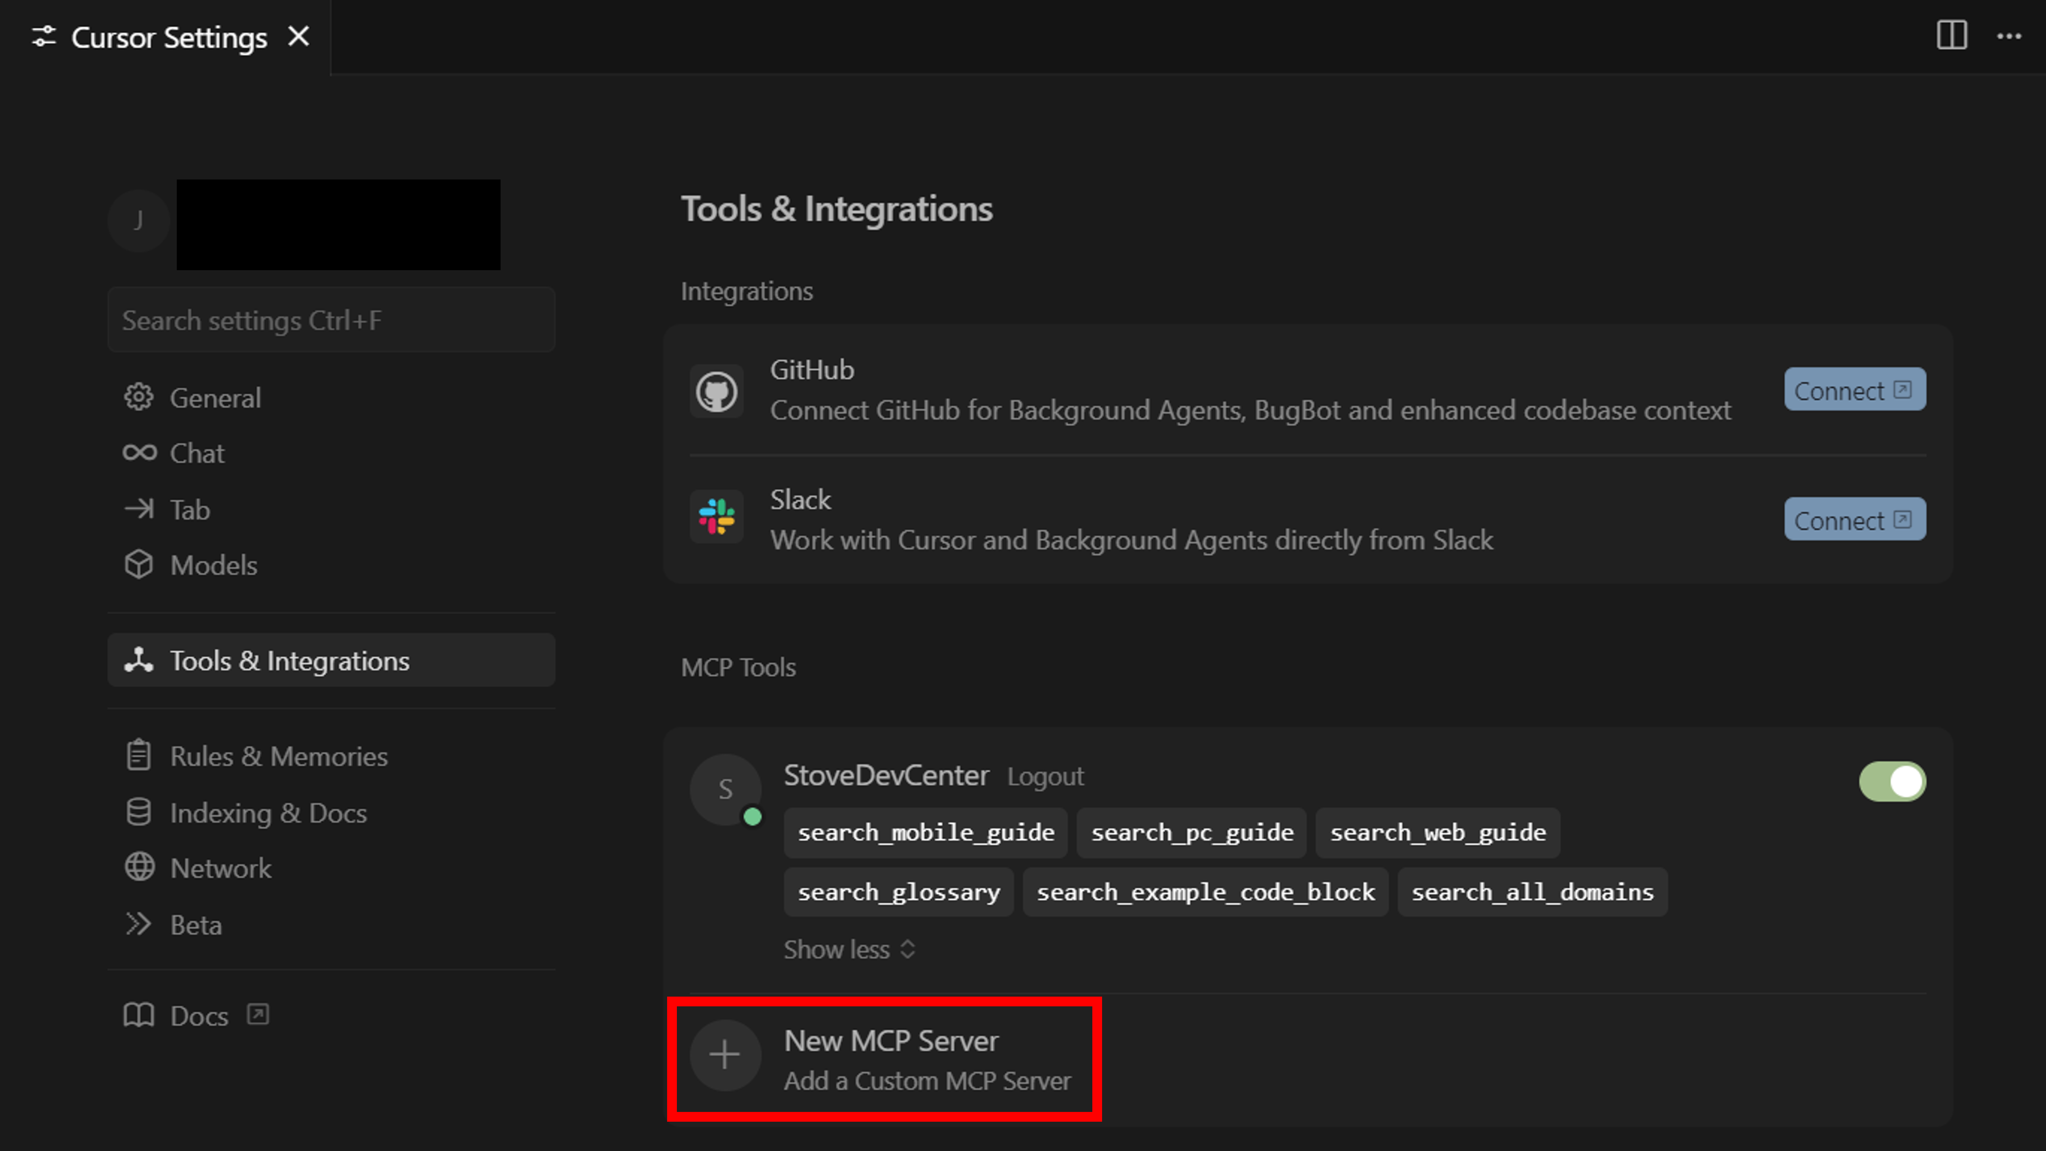Click the search_pc_guide tool chip
This screenshot has width=2046, height=1151.
[1191, 833]
